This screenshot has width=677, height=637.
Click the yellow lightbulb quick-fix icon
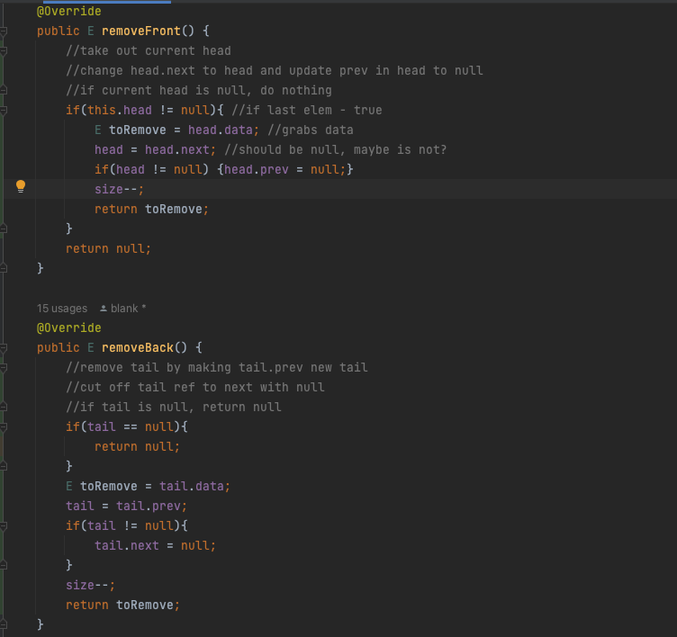pos(21,187)
